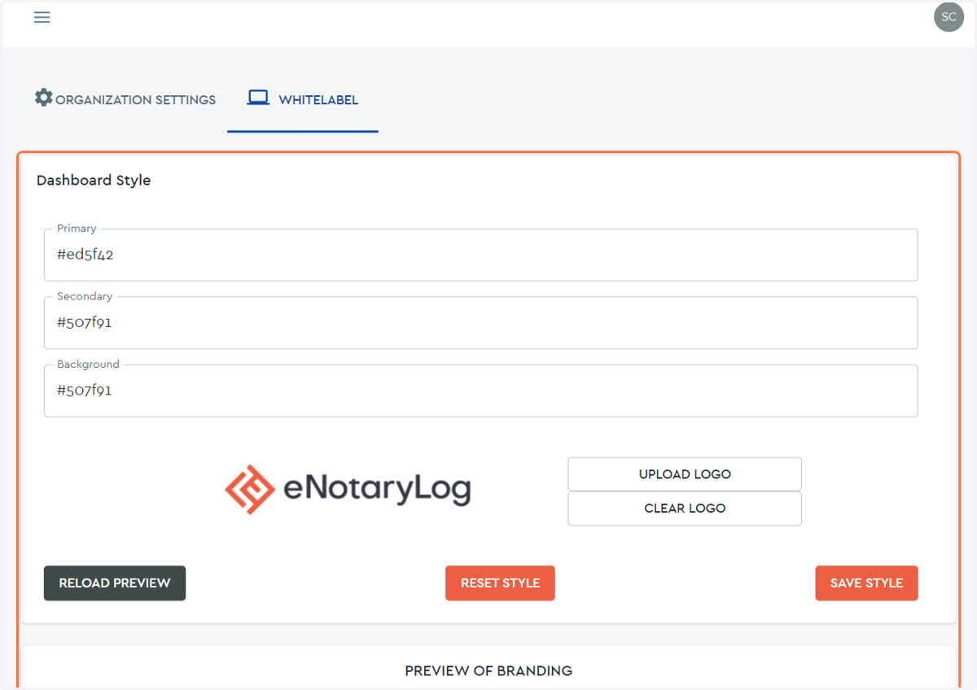Click the Reset Style button
977x690 pixels.
500,583
